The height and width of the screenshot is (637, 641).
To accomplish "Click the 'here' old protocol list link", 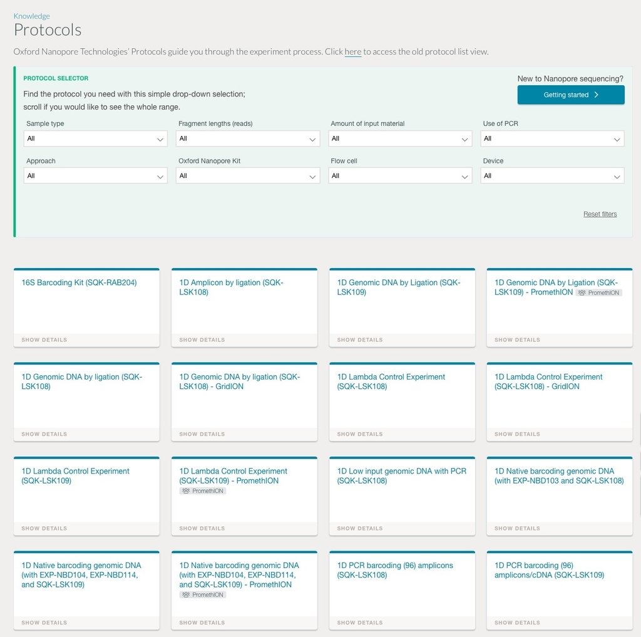I will (x=353, y=52).
